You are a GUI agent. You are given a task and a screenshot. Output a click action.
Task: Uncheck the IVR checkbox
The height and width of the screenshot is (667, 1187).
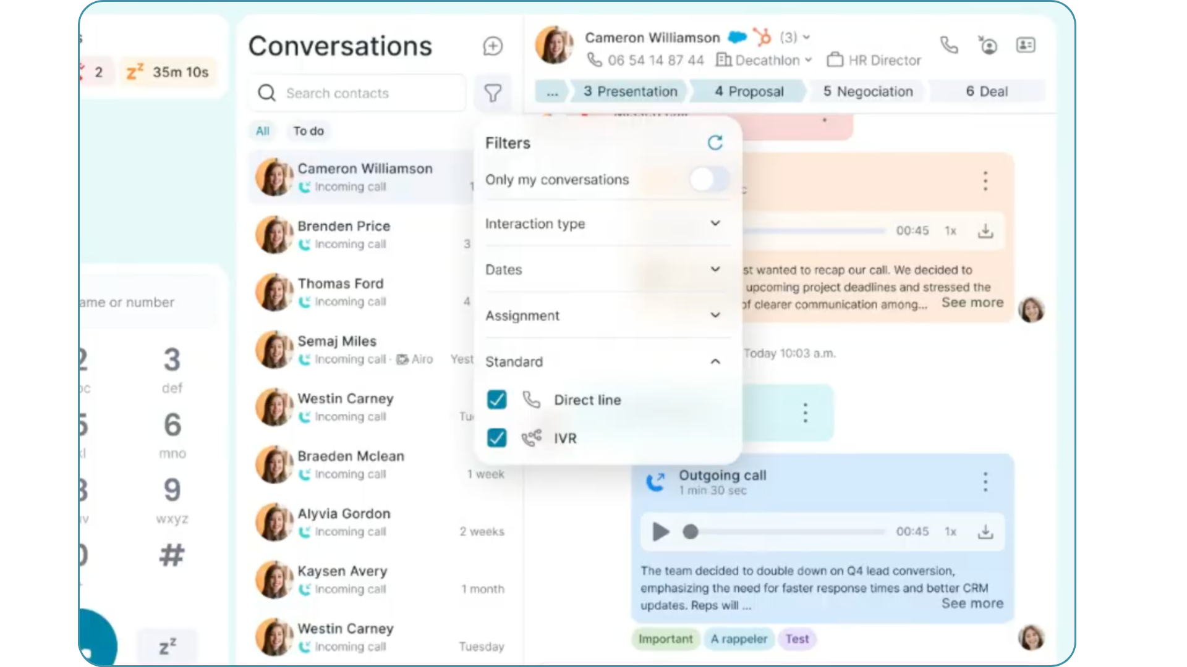[496, 438]
